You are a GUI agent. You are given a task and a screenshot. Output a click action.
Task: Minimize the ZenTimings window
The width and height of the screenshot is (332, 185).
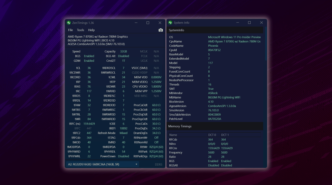[x=136, y=23]
